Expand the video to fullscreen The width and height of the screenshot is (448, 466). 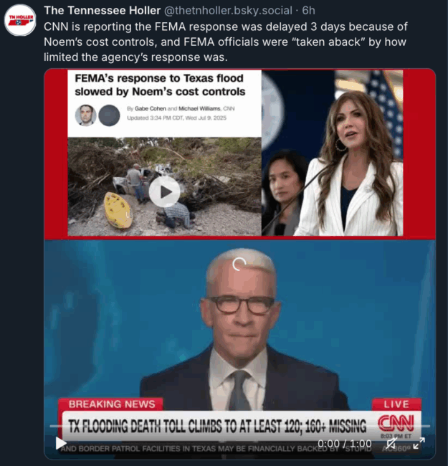click(x=419, y=443)
